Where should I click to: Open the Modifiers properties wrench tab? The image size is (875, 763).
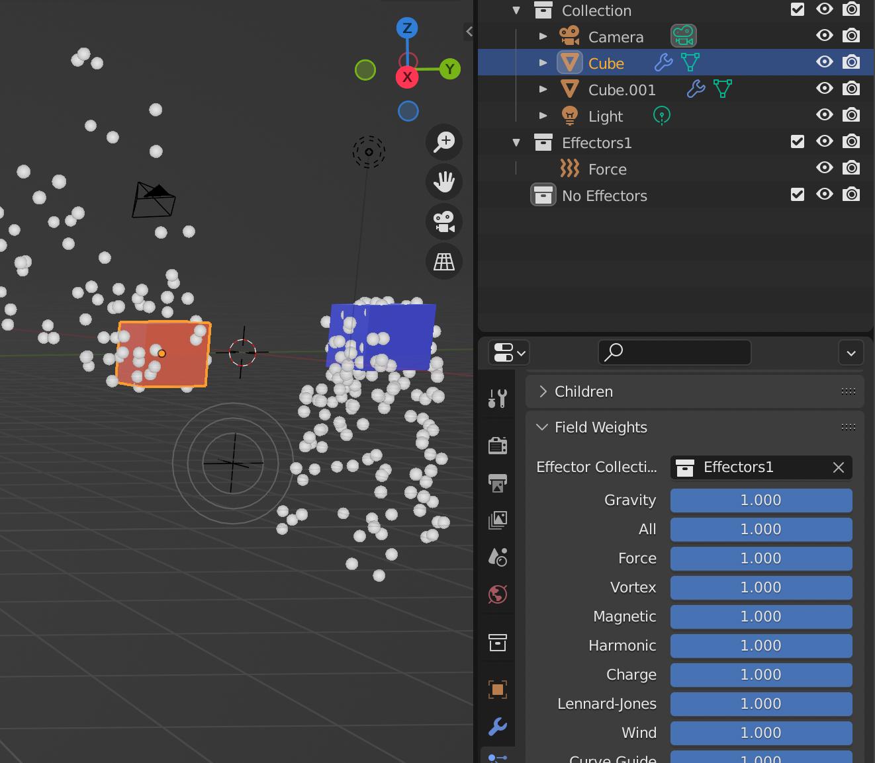coord(498,727)
